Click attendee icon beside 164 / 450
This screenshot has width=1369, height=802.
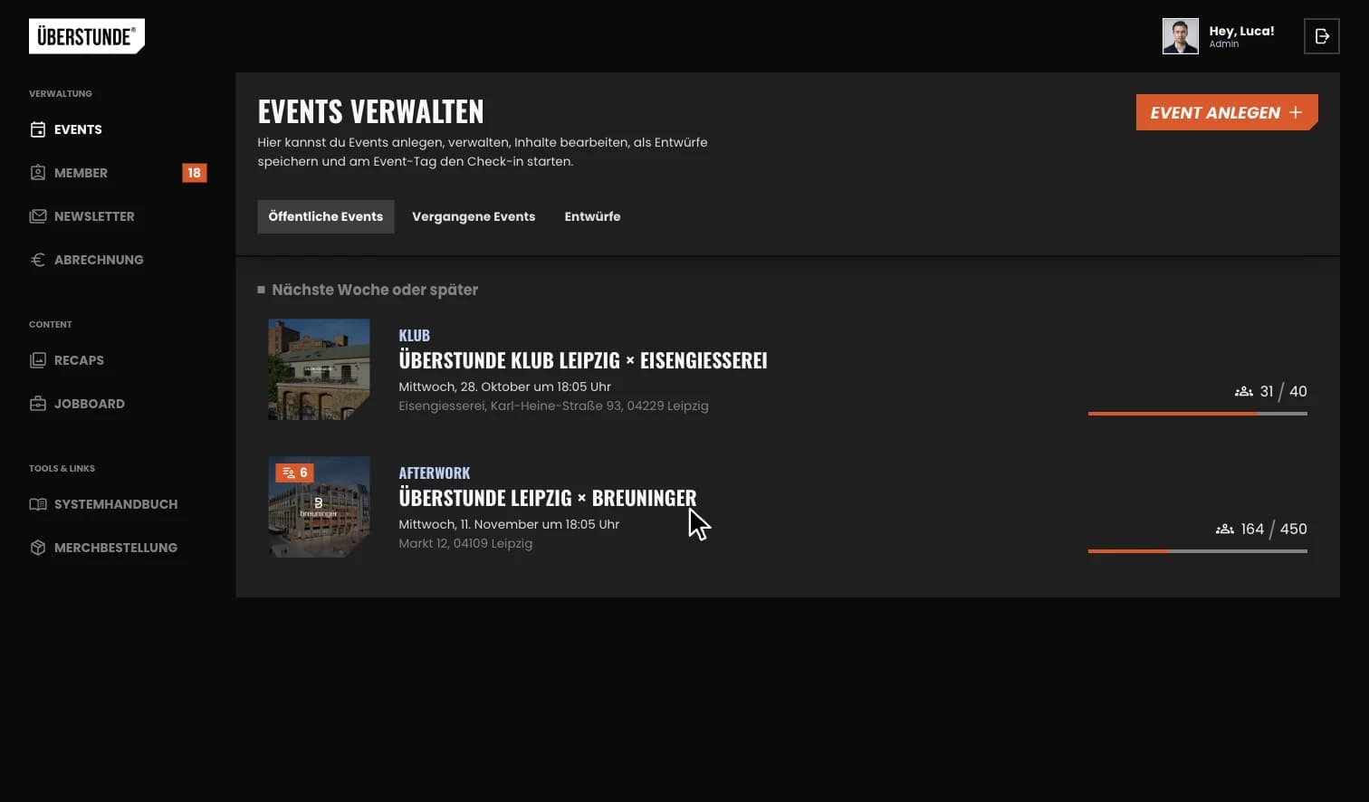[x=1225, y=530]
